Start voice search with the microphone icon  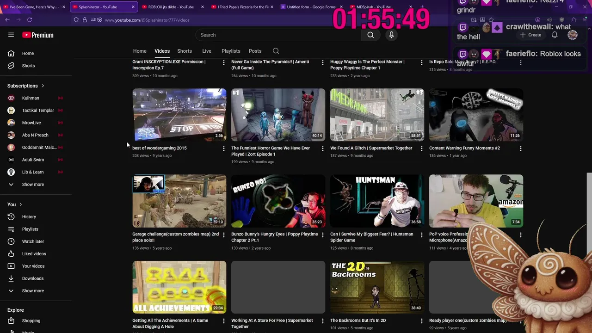(x=391, y=35)
